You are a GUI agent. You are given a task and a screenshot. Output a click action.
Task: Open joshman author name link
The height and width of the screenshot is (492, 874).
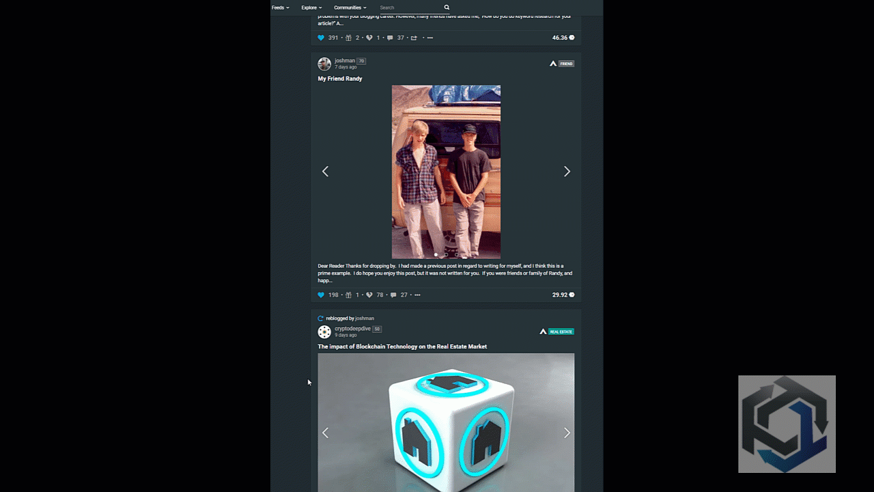[x=345, y=61]
